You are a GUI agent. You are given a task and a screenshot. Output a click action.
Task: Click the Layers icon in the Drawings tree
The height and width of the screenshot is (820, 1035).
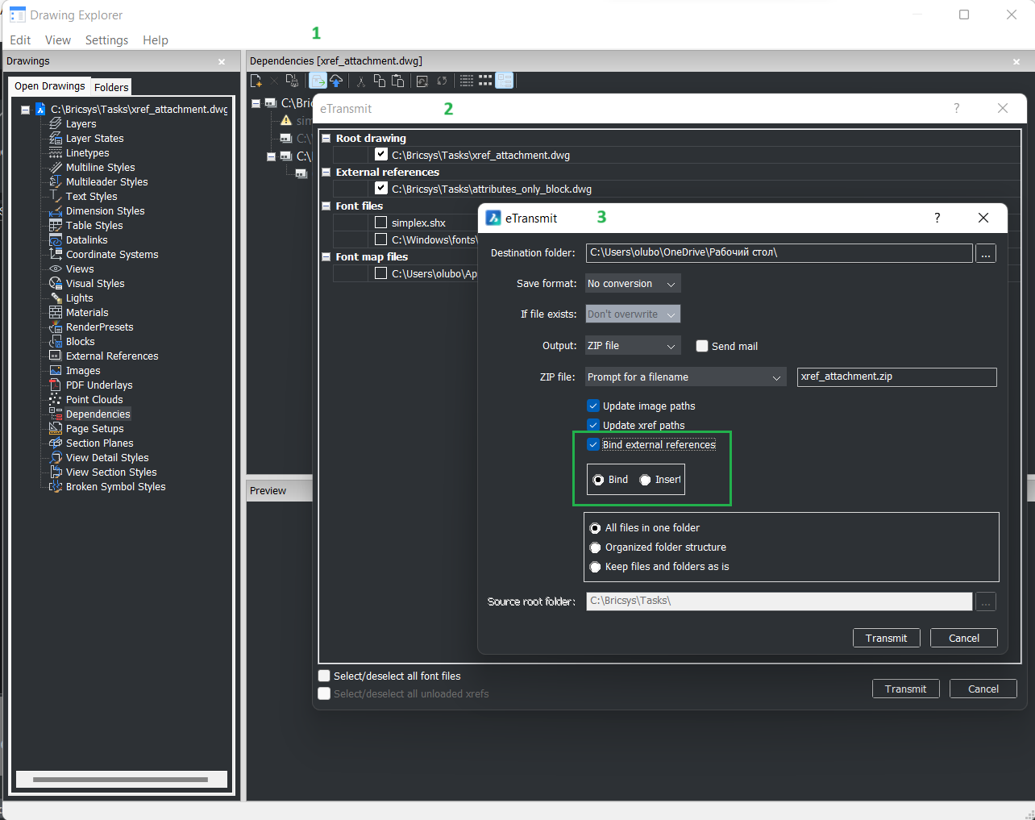tap(56, 123)
